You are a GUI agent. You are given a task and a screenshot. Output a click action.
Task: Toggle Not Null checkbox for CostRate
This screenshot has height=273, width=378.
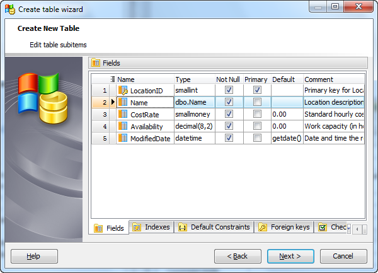pyautogui.click(x=229, y=115)
